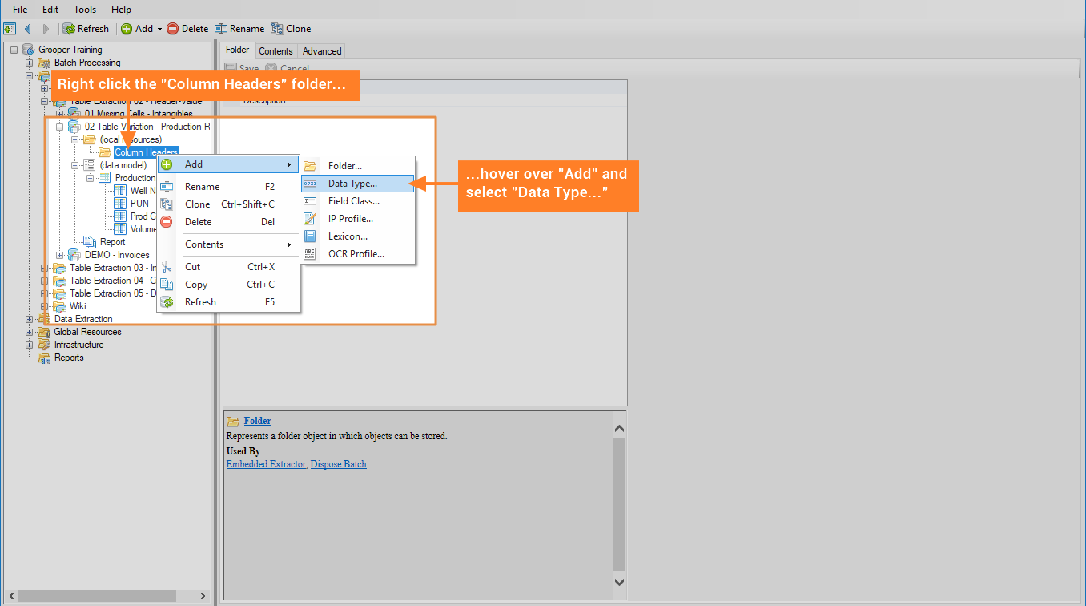This screenshot has height=606, width=1086.
Task: Click the help panel scroll up arrow
Action: pyautogui.click(x=619, y=428)
